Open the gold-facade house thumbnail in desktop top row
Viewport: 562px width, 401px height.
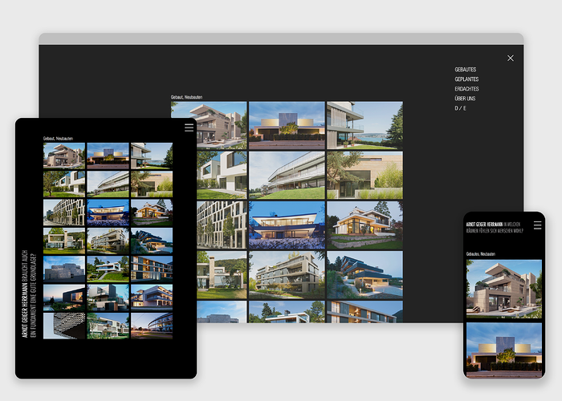287,125
